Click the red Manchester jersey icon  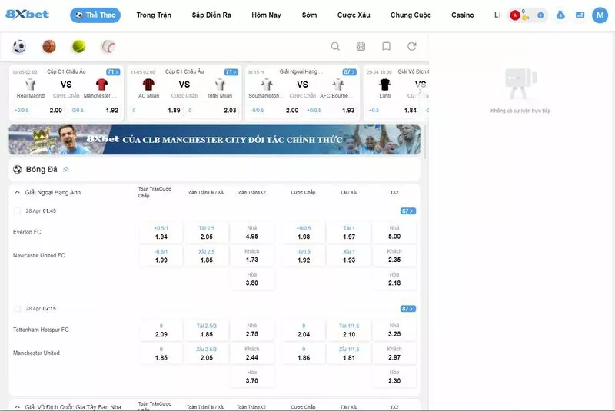coord(101,85)
